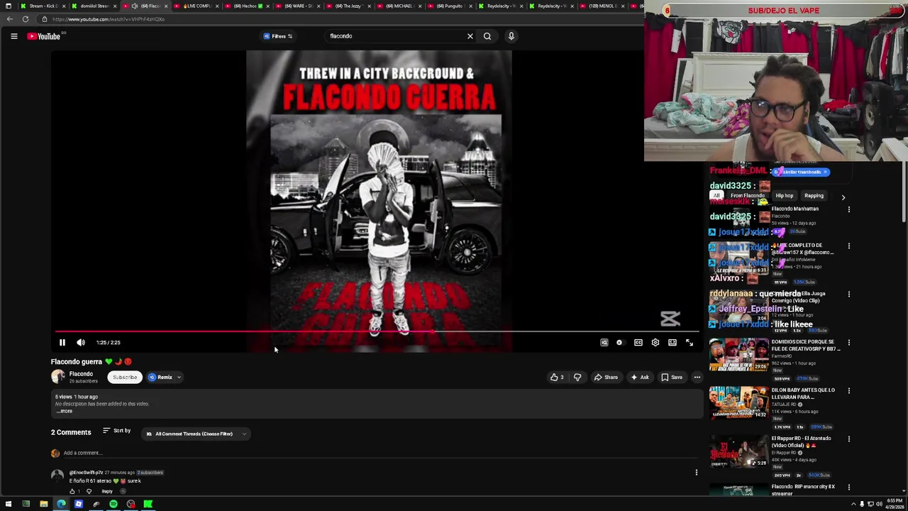Start voice search with microphone icon

(x=511, y=36)
